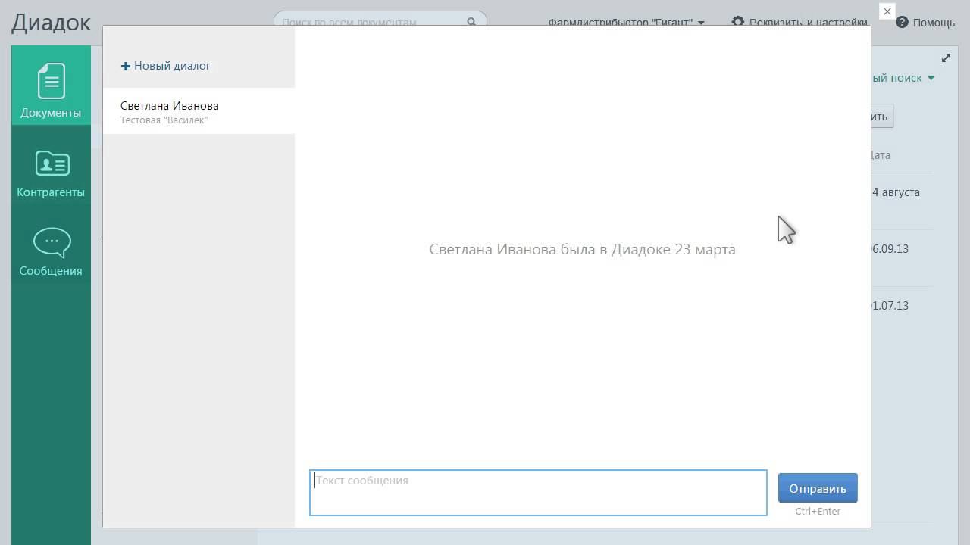Close the messages dialog with X
Screen dimensions: 970x545
887,11
